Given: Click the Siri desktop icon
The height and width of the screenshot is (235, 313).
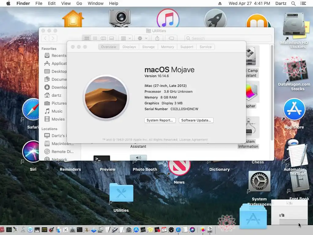Looking at the screenshot, I should 31,151.
